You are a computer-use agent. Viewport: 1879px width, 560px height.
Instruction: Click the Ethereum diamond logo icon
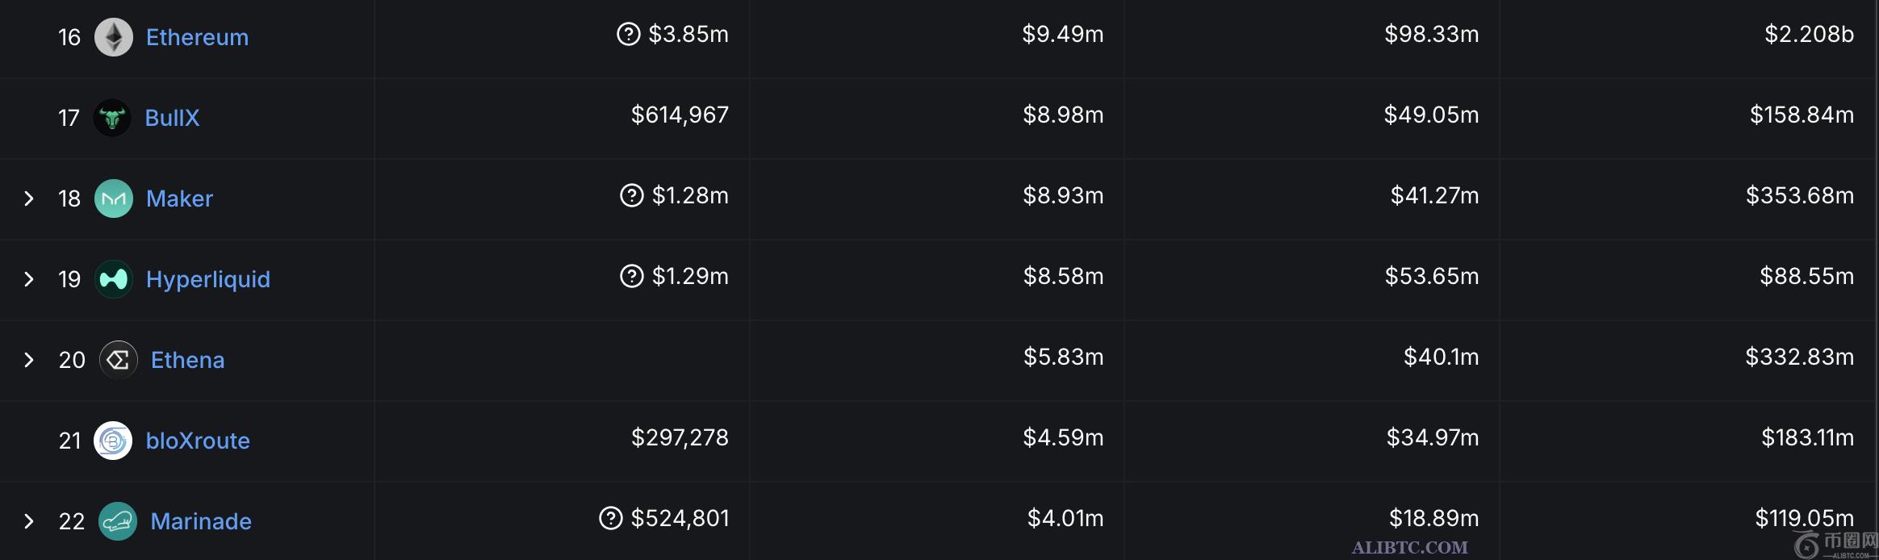114,37
